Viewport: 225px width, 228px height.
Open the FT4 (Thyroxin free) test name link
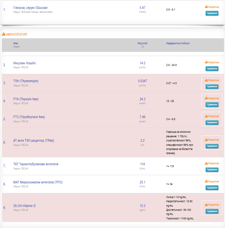pyautogui.click(x=26, y=99)
